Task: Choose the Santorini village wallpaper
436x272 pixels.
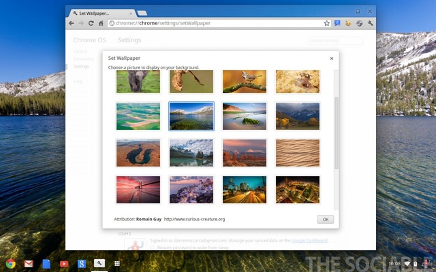Action: coord(191,190)
